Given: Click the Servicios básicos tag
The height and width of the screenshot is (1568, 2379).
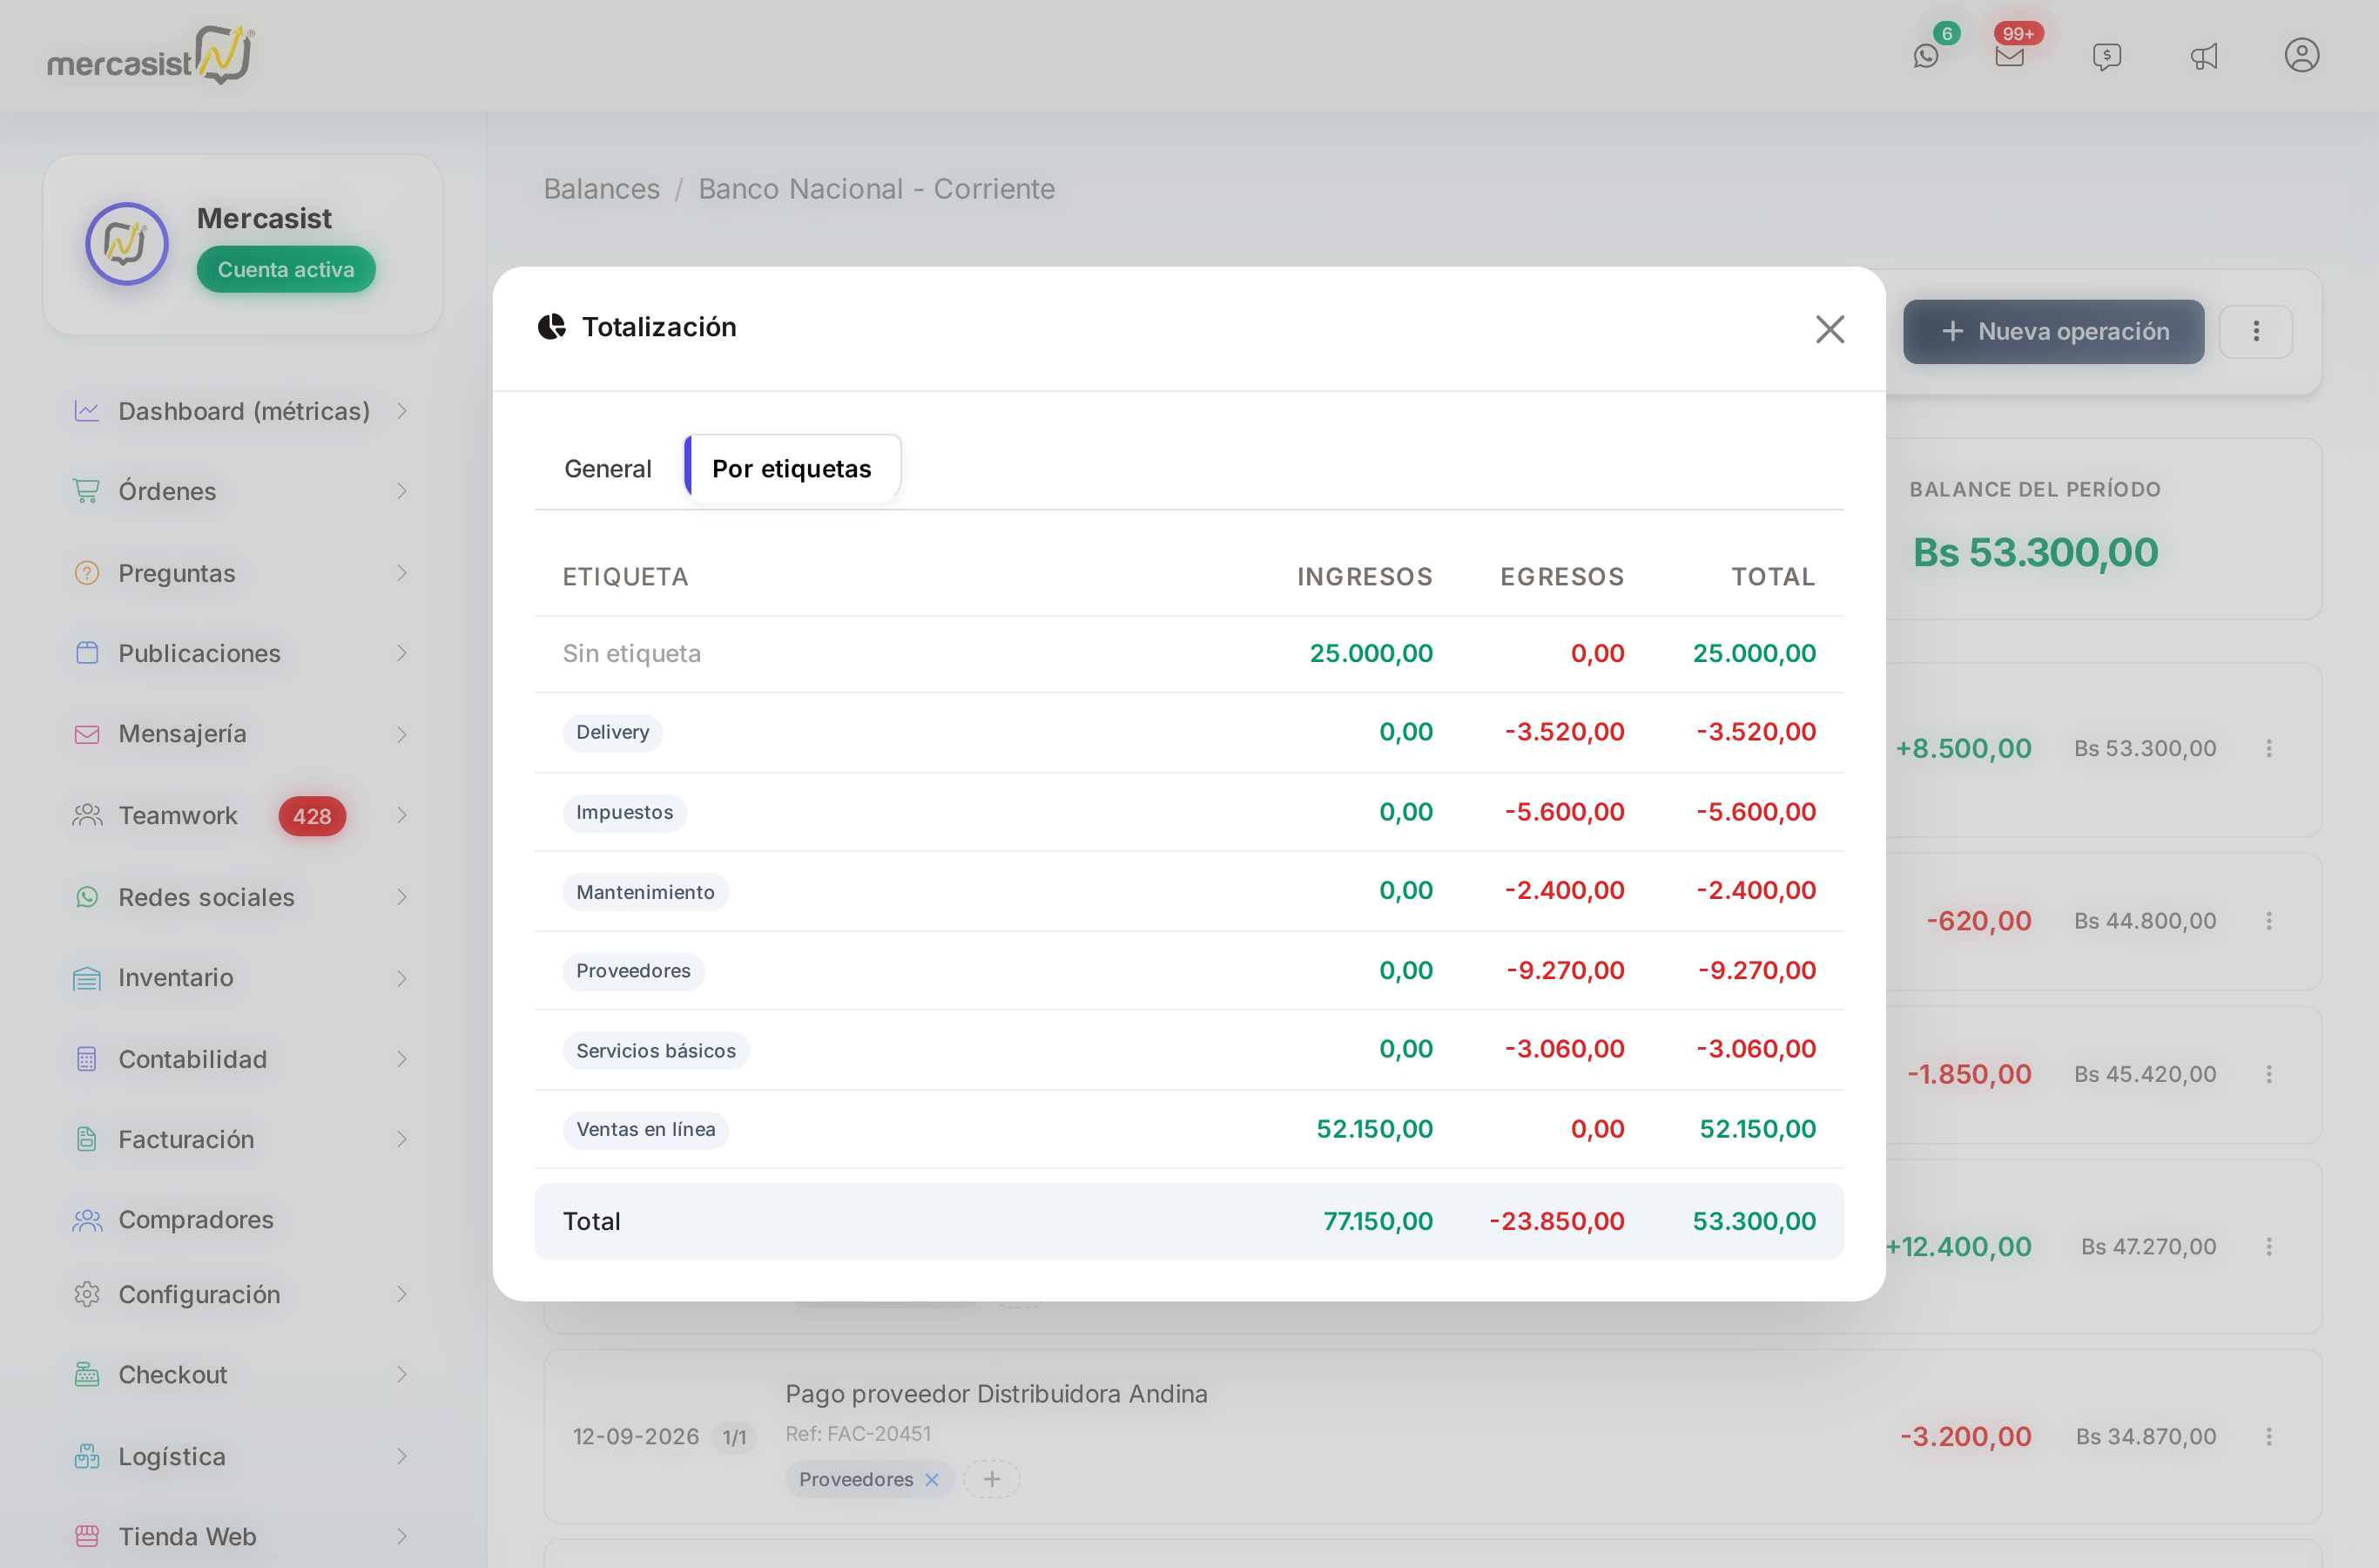Looking at the screenshot, I should click(x=656, y=1050).
